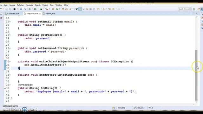
Task: Click on oos.defaultWriteObject() code line
Action: 45,65
